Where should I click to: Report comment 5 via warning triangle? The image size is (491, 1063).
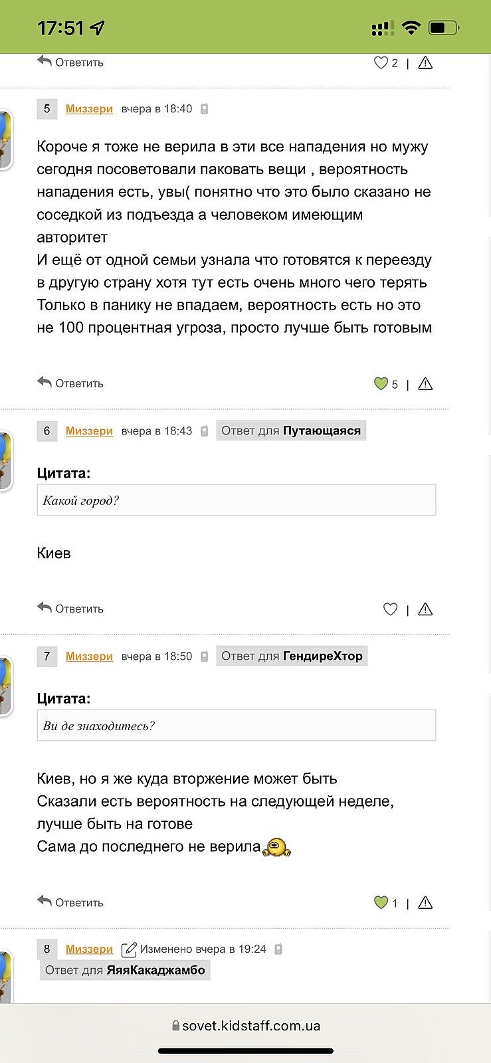pos(425,384)
